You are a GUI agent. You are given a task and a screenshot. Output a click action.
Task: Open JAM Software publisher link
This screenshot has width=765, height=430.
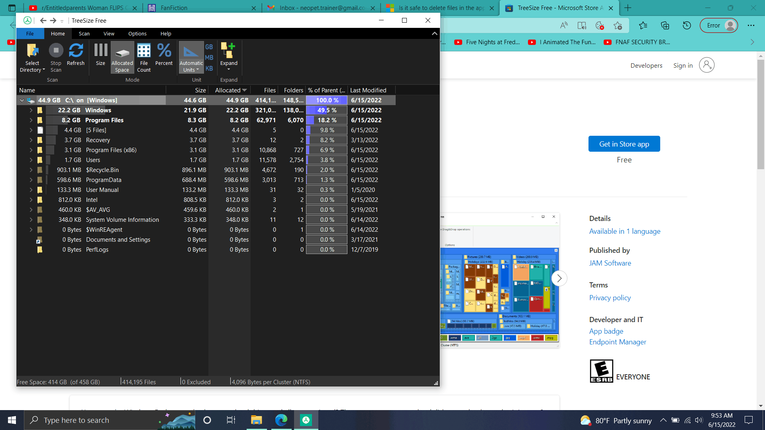pyautogui.click(x=610, y=263)
